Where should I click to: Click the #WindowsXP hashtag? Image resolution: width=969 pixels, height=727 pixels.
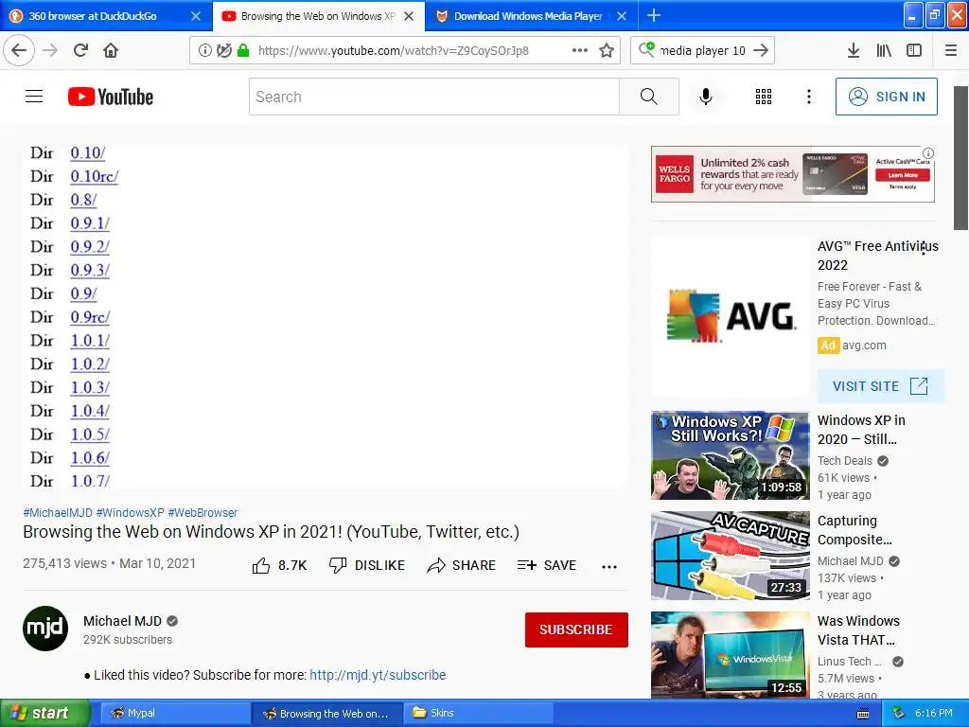tap(131, 512)
